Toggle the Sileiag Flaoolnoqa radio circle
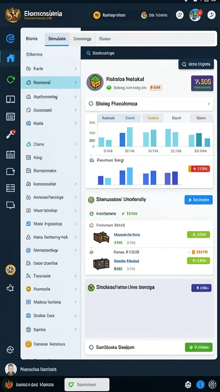 91,103
